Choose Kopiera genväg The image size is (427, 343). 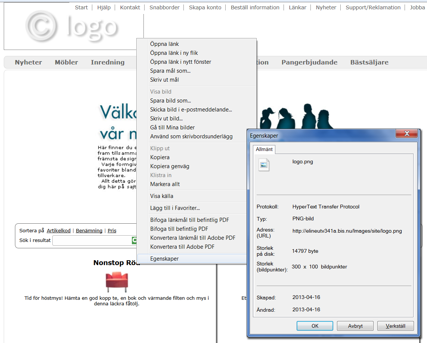point(192,166)
